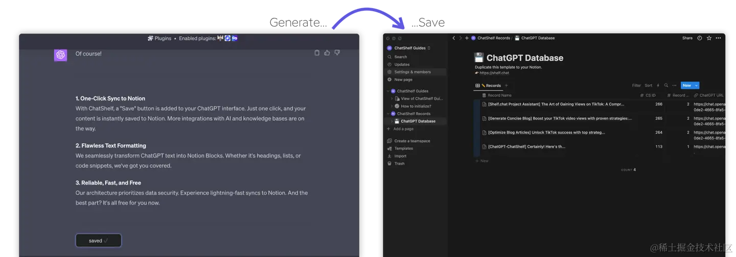Open ChatShelf Records breadcrumb in Notion top bar
The image size is (736, 257).
pyautogui.click(x=491, y=38)
